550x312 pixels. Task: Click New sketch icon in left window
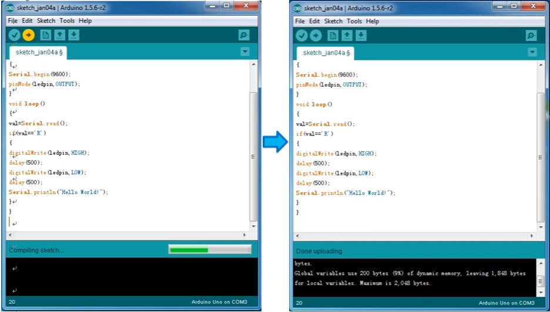pyautogui.click(x=45, y=35)
